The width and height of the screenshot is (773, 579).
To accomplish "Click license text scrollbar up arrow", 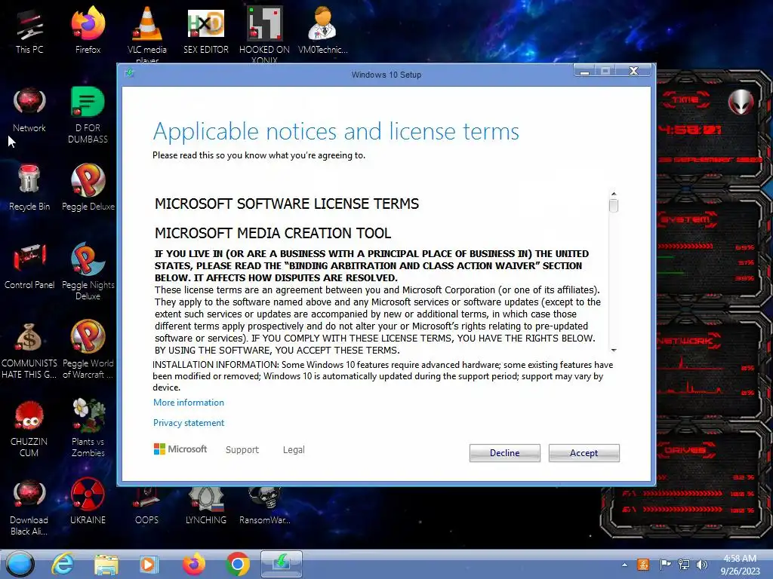I will coord(613,194).
